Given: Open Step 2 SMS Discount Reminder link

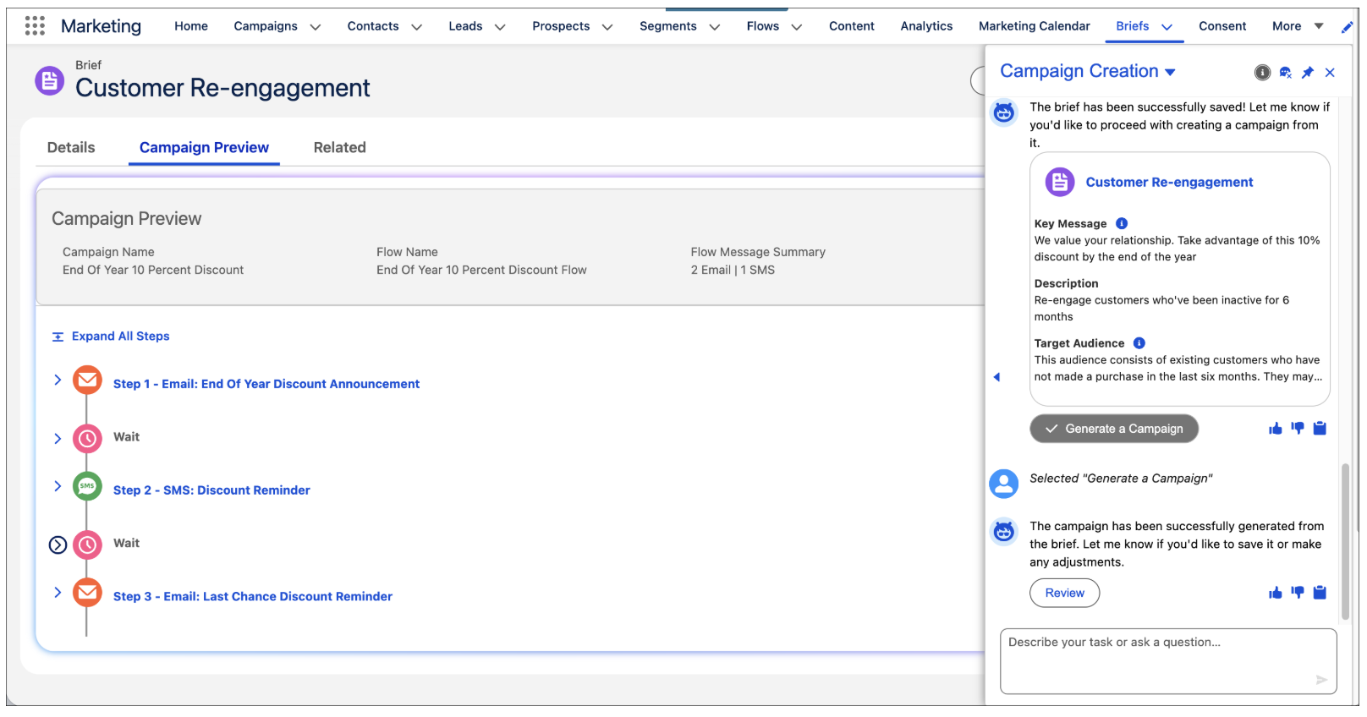Looking at the screenshot, I should tap(211, 490).
